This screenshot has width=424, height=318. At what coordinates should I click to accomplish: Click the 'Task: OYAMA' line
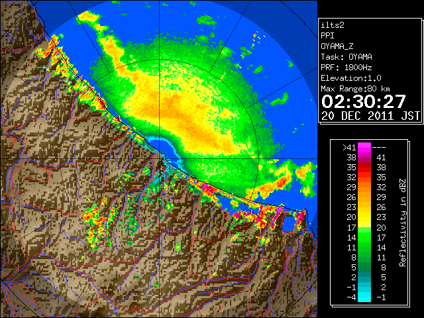[x=346, y=57]
